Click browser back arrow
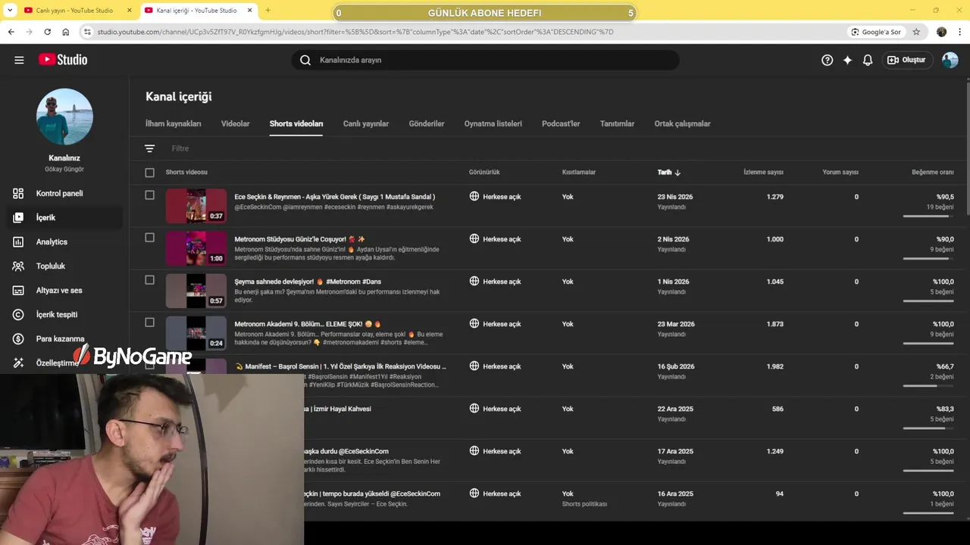970x545 pixels. click(11, 32)
